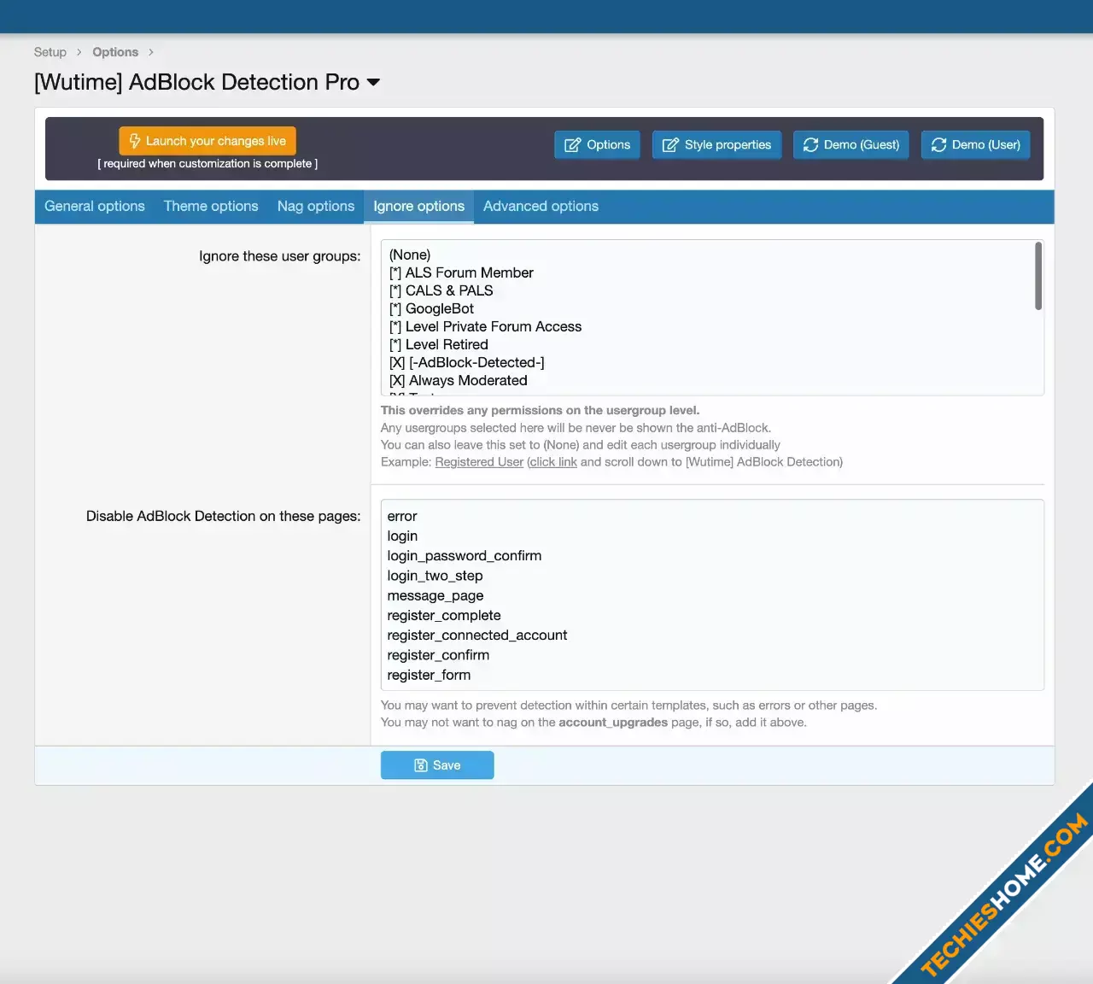Click 'login_two_step' line in pages field
1093x984 pixels.
[435, 576]
